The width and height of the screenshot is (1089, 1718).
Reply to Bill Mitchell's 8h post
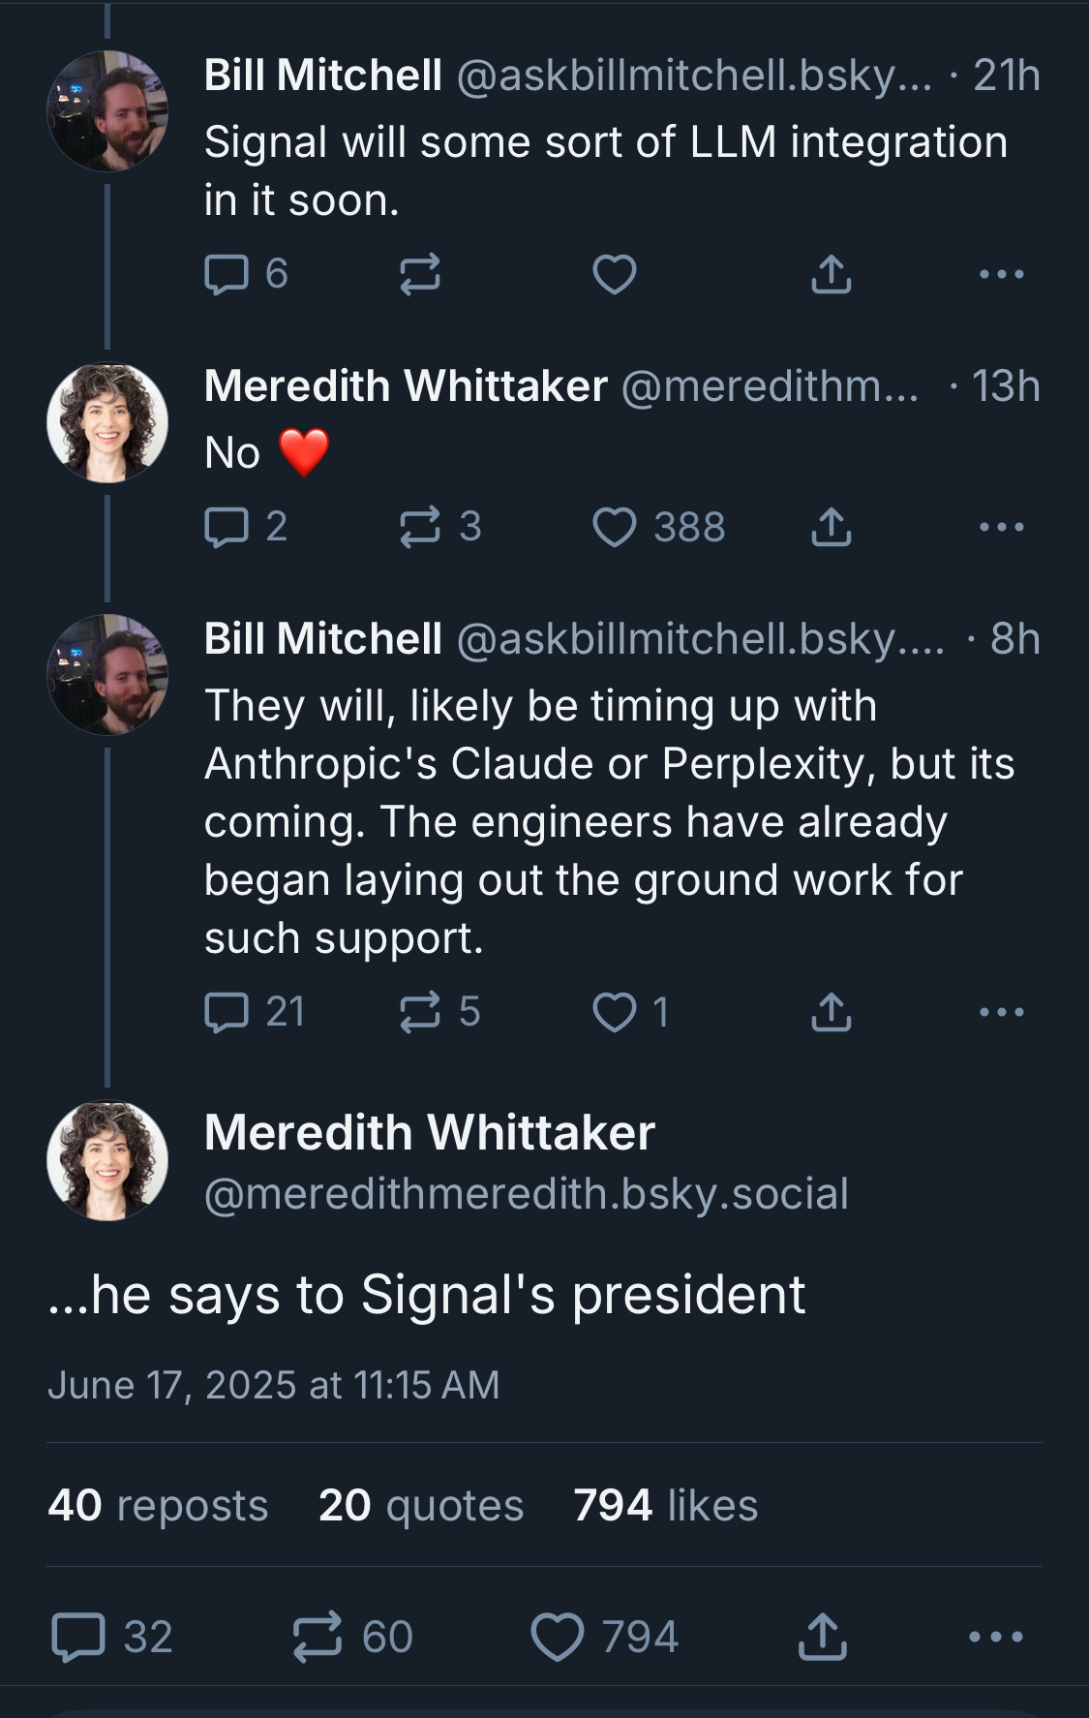[227, 1013]
